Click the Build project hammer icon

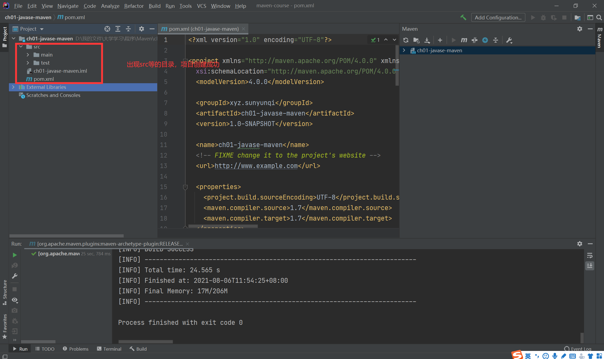pyautogui.click(x=463, y=18)
